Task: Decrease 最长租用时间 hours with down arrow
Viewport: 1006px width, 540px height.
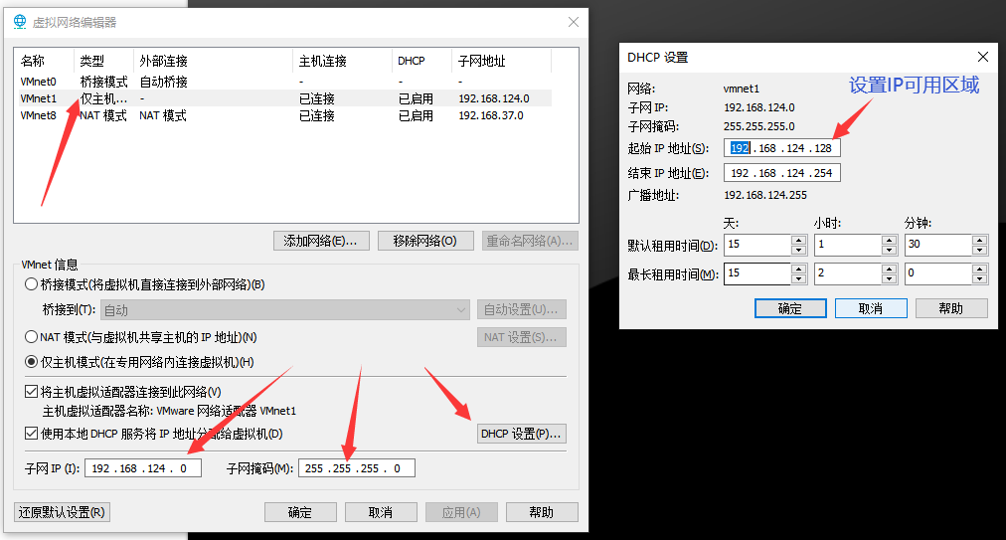Action: pos(890,278)
